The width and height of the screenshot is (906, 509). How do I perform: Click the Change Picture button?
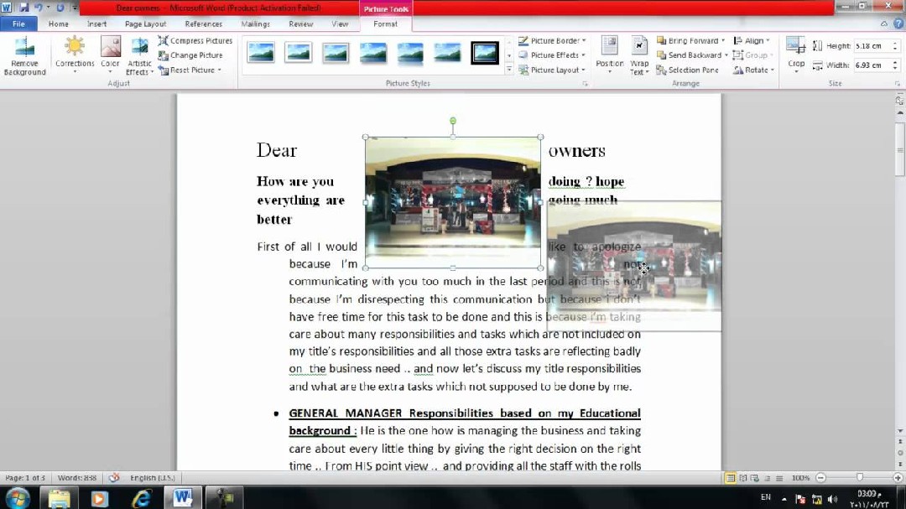coord(190,55)
